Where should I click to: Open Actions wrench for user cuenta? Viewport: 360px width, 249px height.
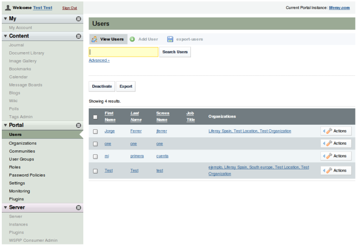tap(329, 156)
